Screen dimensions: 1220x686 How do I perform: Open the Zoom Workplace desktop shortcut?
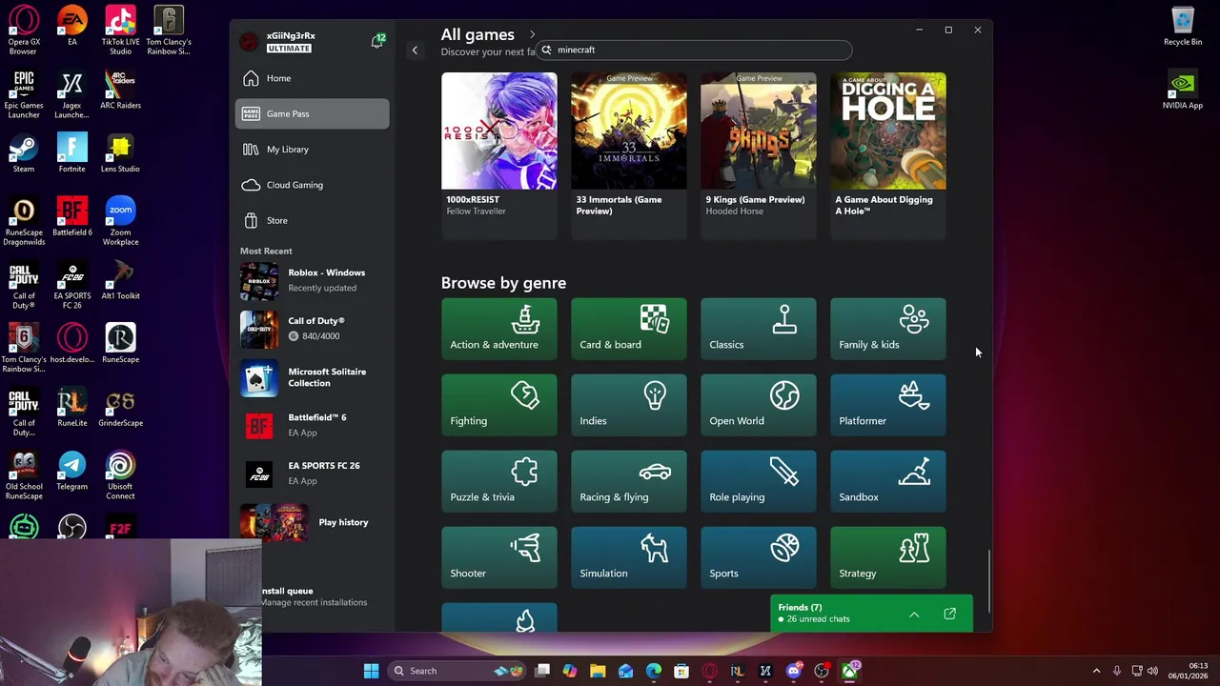pos(120,221)
